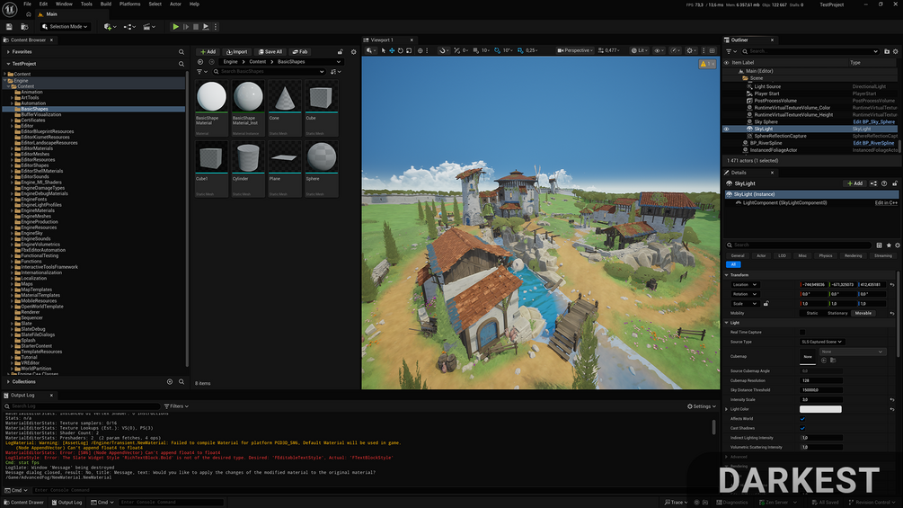
Task: Click the Add component button in Details
Action: pyautogui.click(x=855, y=183)
